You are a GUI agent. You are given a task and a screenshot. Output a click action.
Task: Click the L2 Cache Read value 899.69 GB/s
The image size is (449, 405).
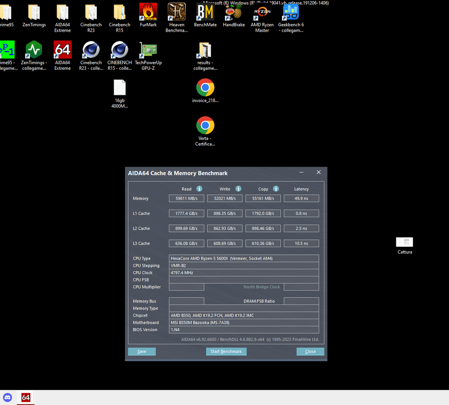186,228
